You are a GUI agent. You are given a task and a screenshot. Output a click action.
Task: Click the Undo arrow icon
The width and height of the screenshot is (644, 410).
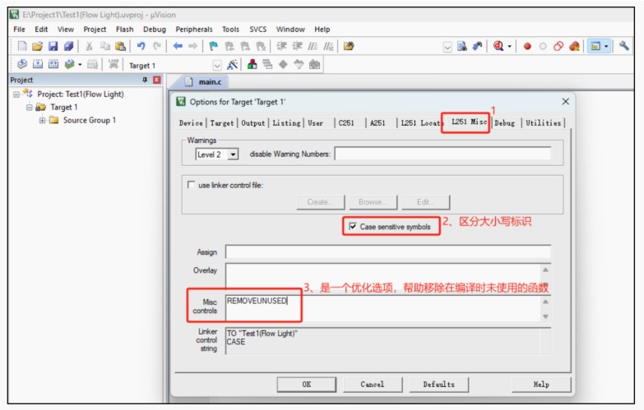pos(141,47)
